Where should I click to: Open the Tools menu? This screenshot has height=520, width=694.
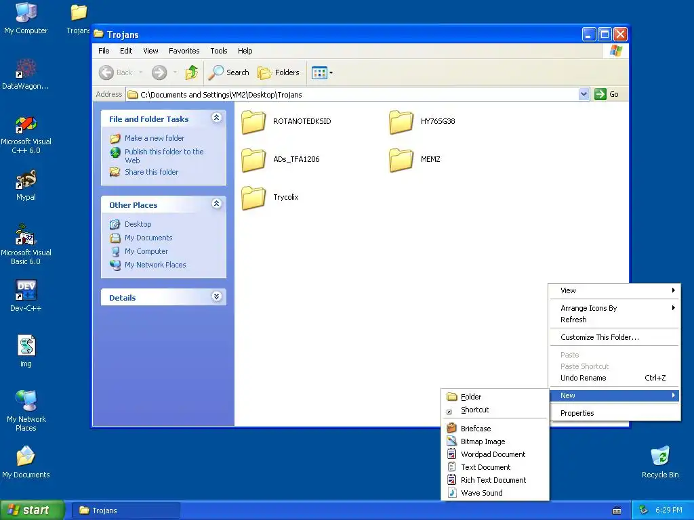[x=219, y=51]
